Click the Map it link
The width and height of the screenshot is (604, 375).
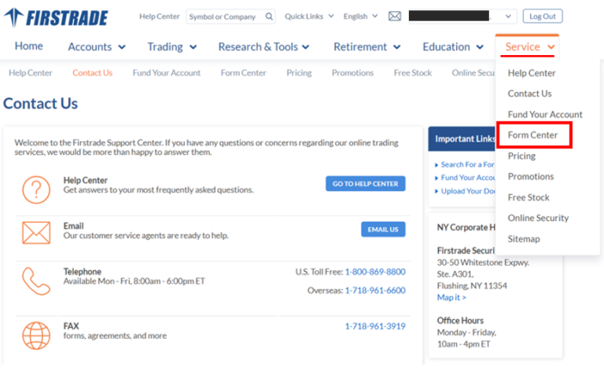(x=451, y=297)
